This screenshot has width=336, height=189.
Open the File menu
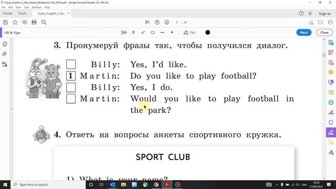tap(4, 7)
